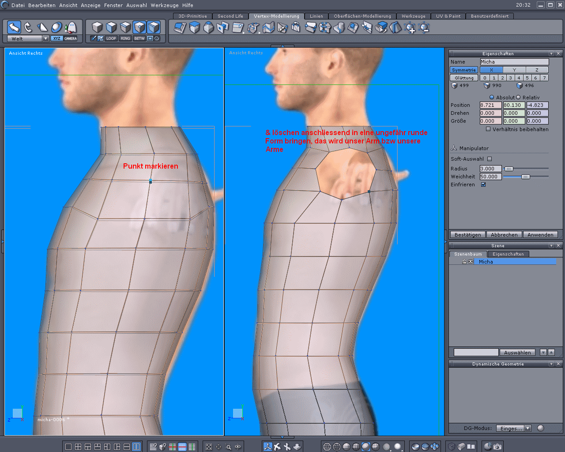Click the weld points tool with cursor

click(x=282, y=28)
